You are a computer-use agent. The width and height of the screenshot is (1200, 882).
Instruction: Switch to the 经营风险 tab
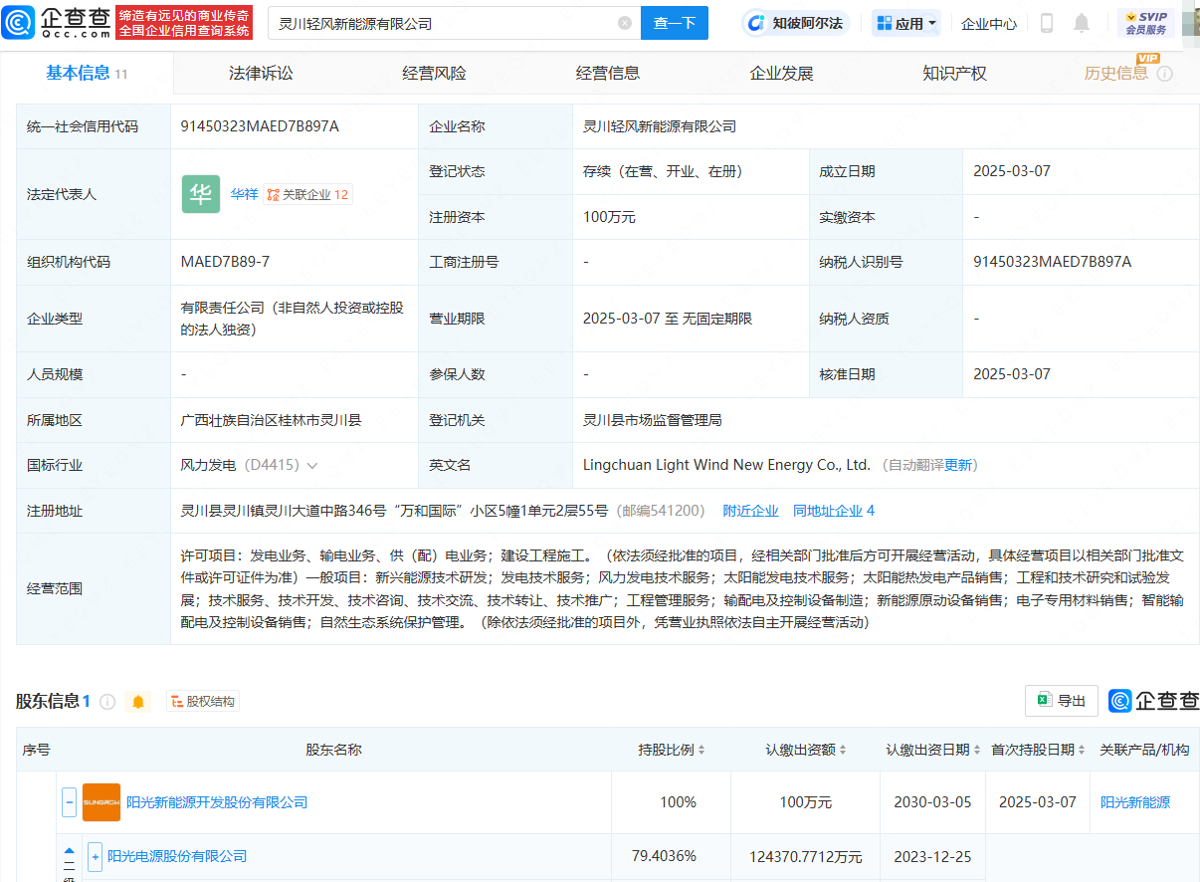434,73
